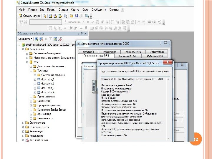This screenshot has height=159, width=212.
Task: Click the help icon right of Справка menu
Action: (x=122, y=10)
